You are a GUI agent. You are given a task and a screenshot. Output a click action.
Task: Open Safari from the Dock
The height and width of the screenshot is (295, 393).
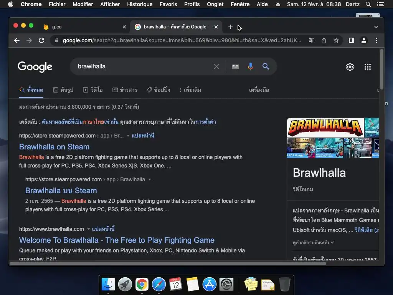coord(159,284)
